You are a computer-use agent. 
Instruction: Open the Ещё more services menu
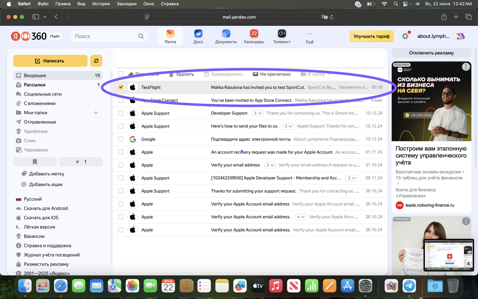(310, 36)
